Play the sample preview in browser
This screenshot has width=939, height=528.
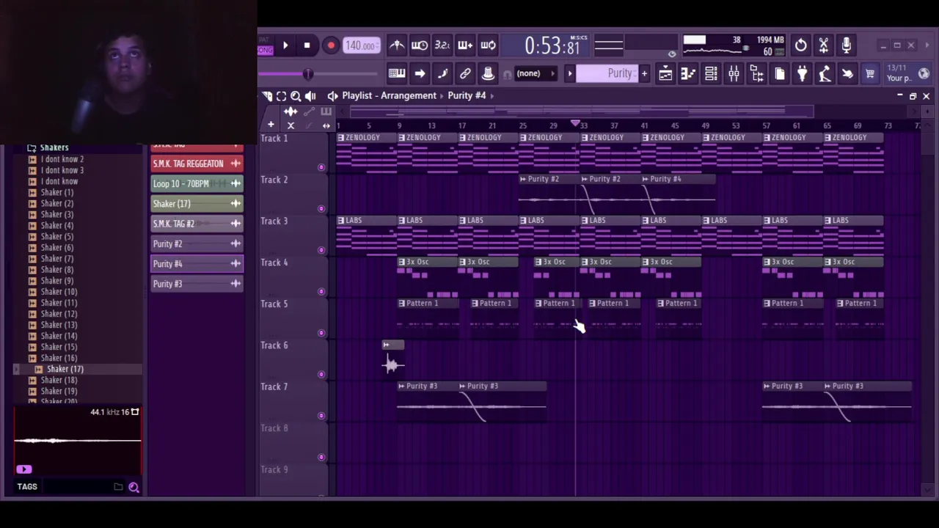pyautogui.click(x=23, y=469)
